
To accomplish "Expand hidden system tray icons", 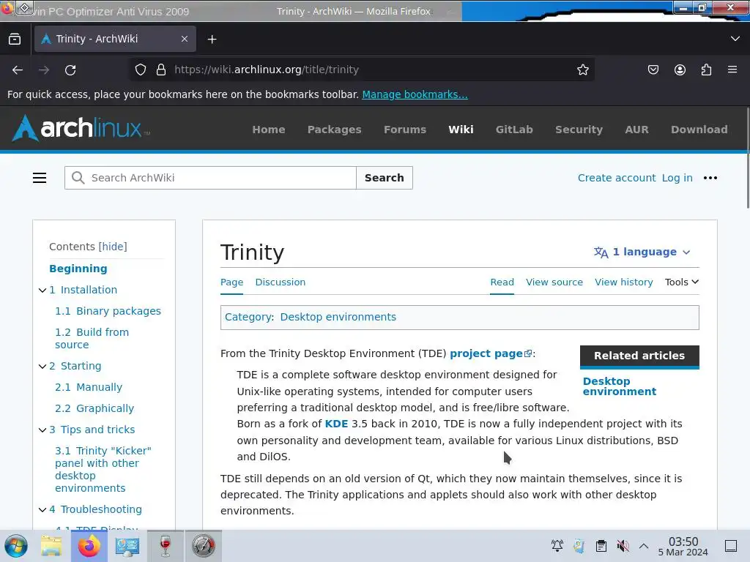I will [644, 546].
